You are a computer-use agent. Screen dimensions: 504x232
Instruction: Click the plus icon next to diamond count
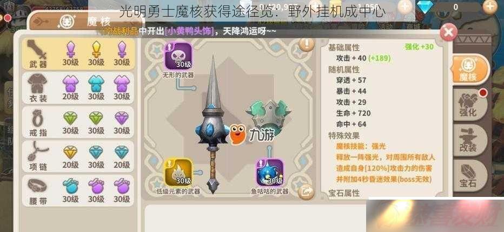[490, 6]
